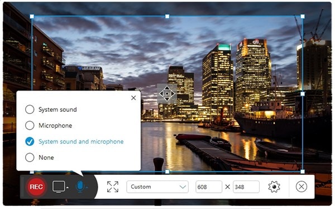Start recording with the REC button
335x209 pixels.
coord(36,187)
